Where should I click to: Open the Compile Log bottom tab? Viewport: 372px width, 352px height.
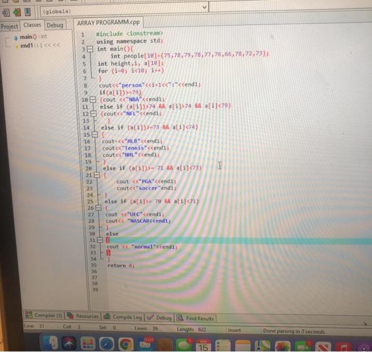point(122,316)
